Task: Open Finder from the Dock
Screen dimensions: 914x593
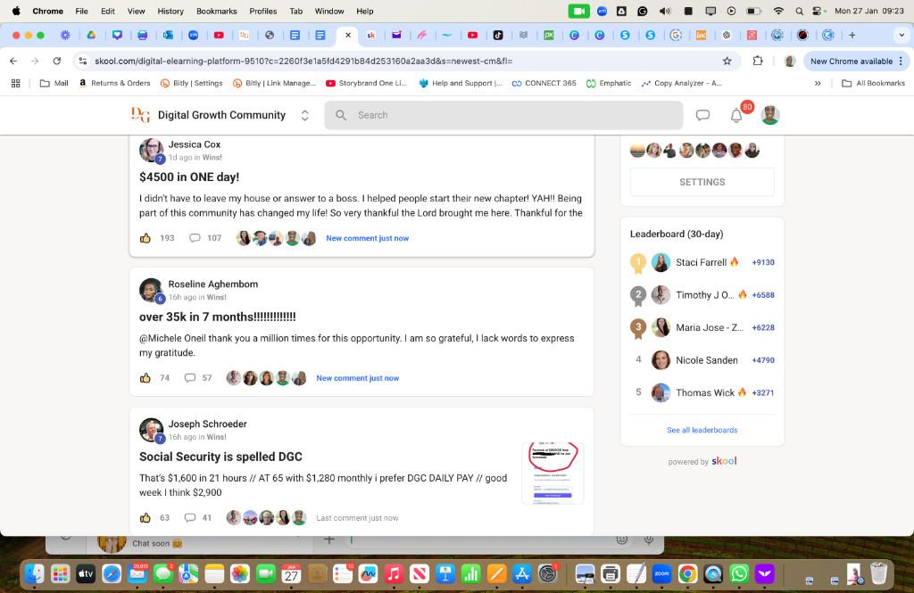Action: [x=35, y=574]
